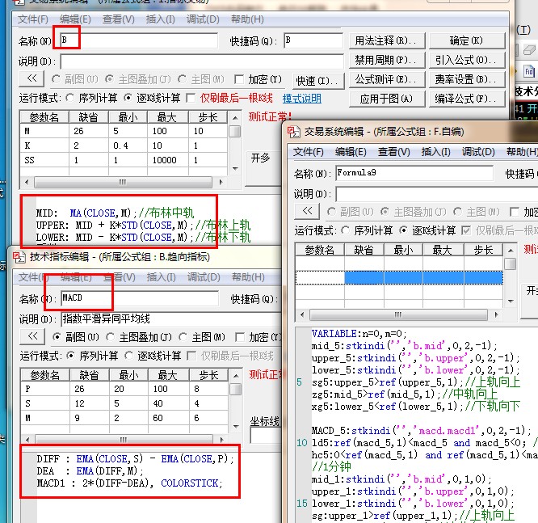Select 主图叠加 radio in MACD editor window

[x=110, y=337]
